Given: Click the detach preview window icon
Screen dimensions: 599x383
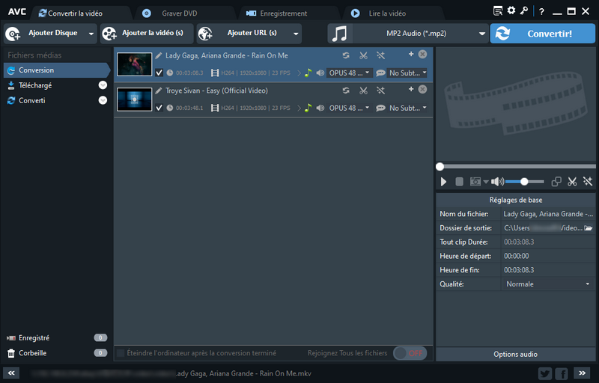Looking at the screenshot, I should click(556, 182).
